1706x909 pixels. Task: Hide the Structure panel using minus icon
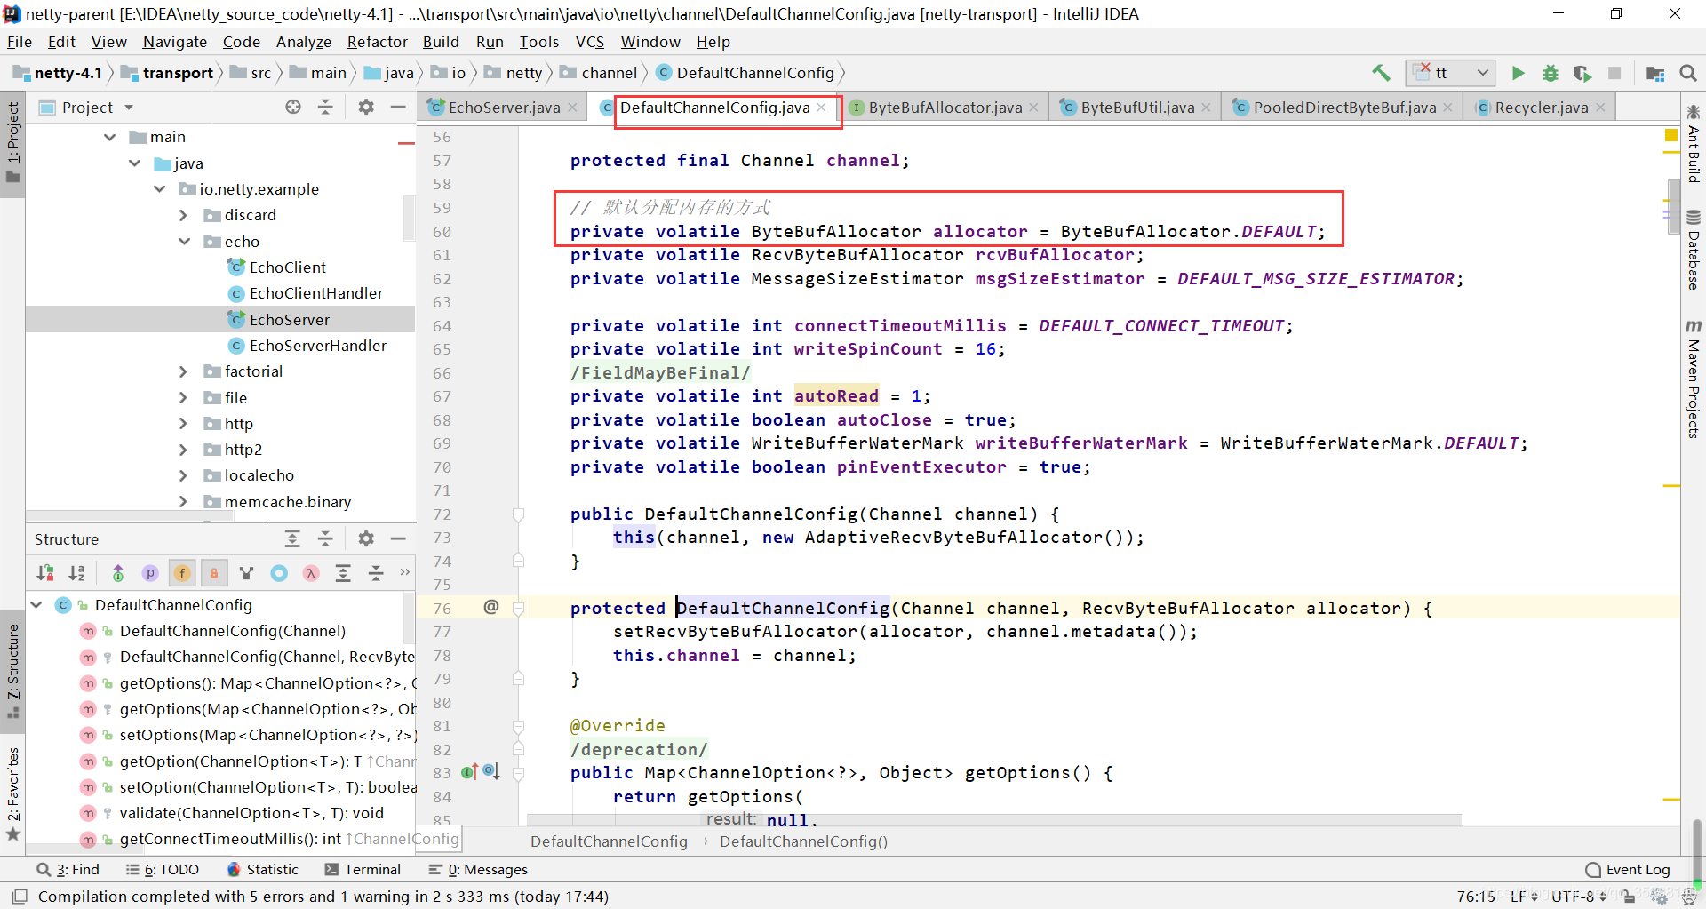[x=398, y=538]
